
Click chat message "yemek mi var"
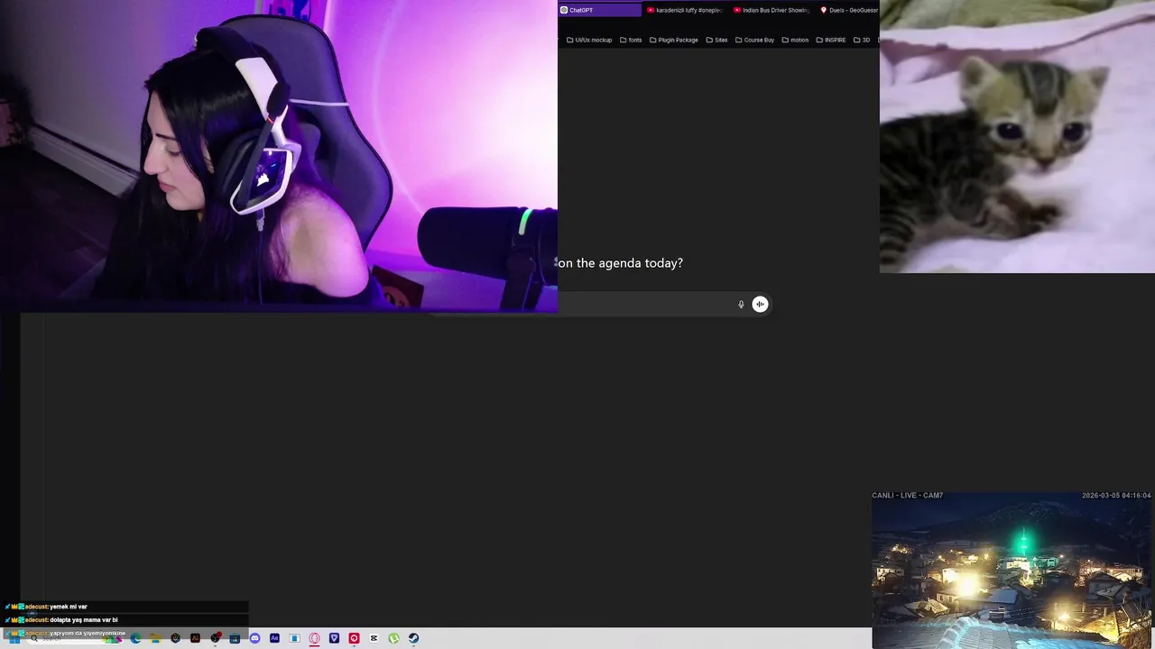point(69,607)
